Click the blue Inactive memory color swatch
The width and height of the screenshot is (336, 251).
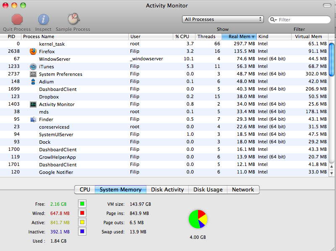(82, 231)
